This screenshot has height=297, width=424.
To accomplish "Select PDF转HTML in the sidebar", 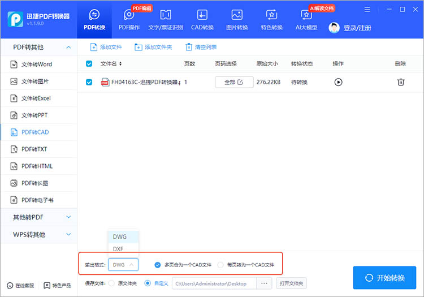I will point(38,166).
